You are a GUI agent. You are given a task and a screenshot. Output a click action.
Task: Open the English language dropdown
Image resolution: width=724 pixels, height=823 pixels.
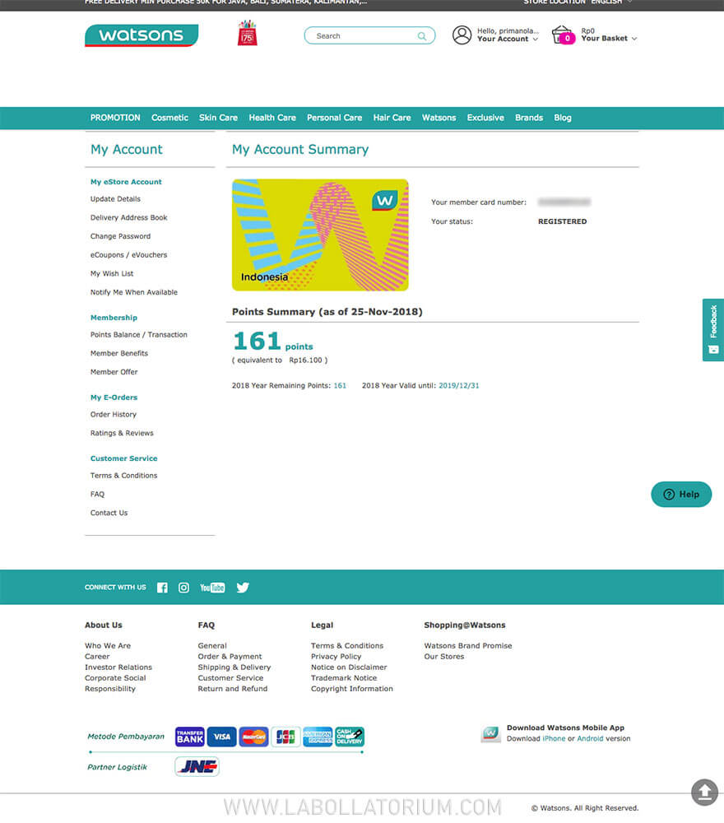tap(611, 2)
